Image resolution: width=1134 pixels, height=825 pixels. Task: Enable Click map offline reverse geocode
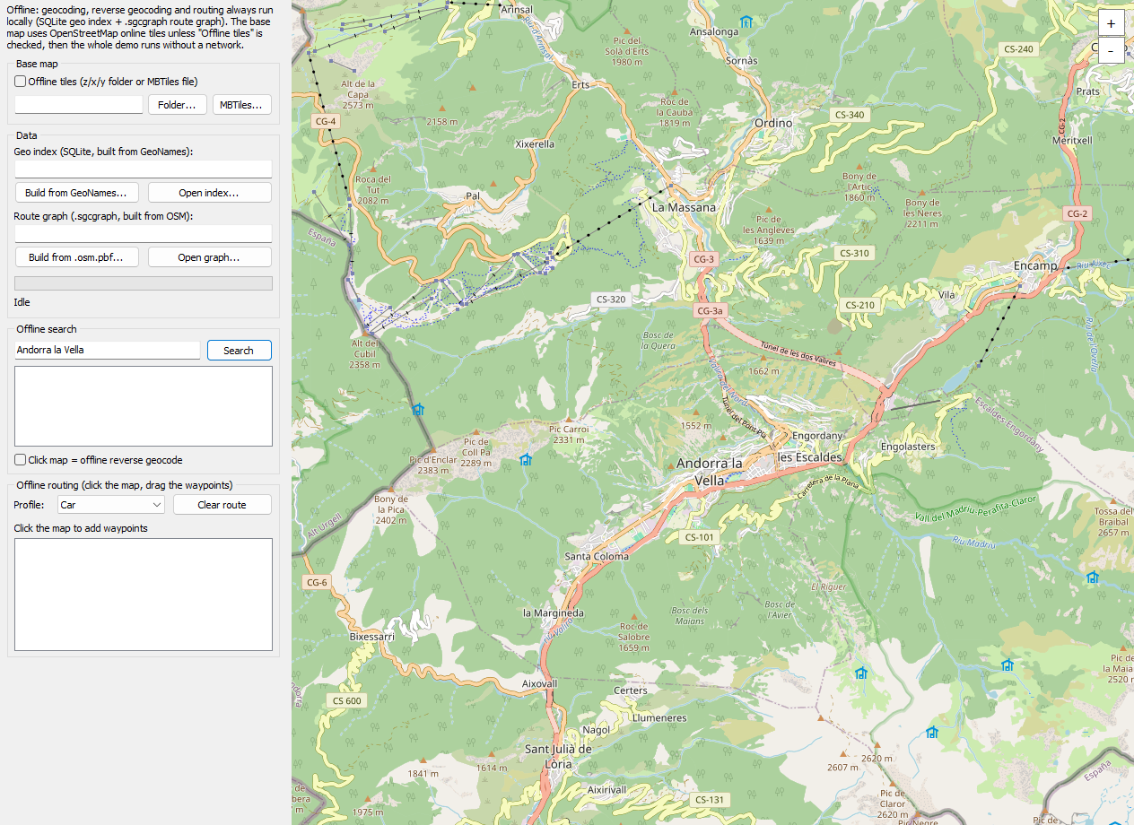[21, 460]
